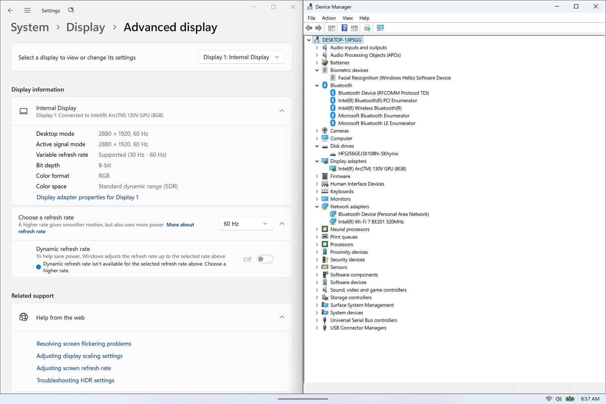Viewport: 606px width, 404px height.
Task: Open Troubleshooting HDR settings link
Action: point(75,380)
